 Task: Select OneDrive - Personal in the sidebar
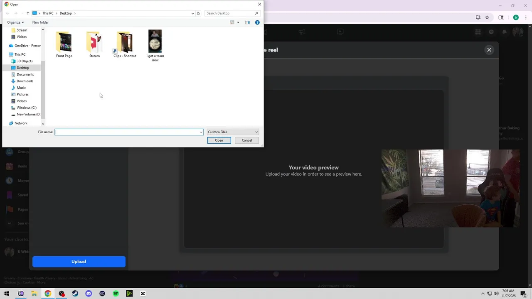pyautogui.click(x=25, y=46)
